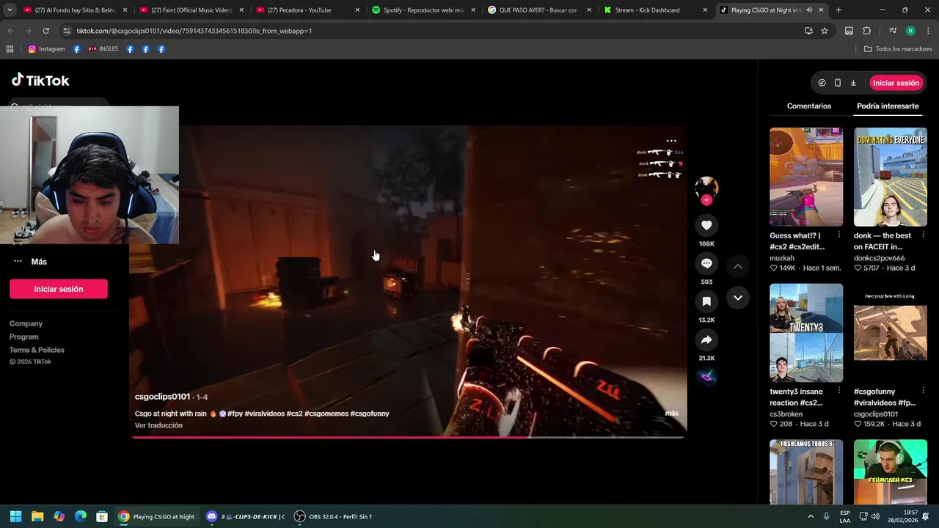
Task: Open Chrome extensions puzzle icon
Action: (866, 31)
